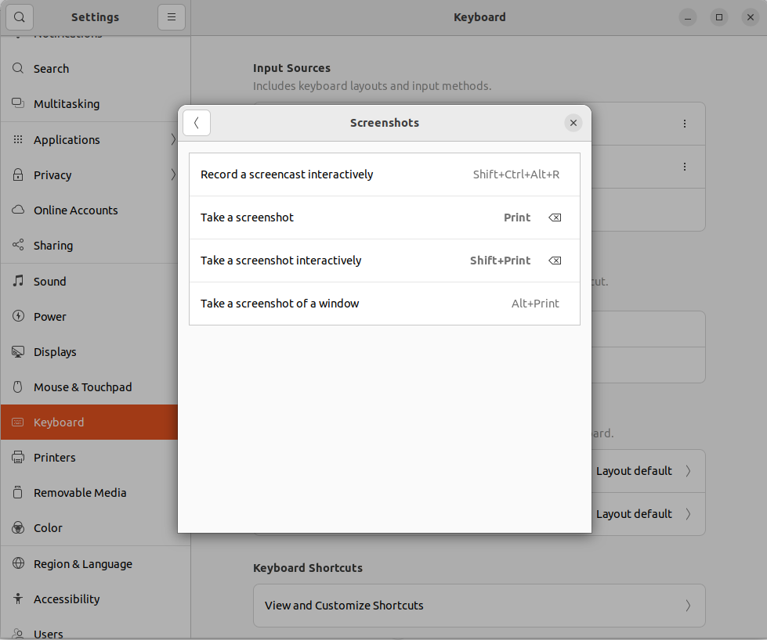Click the View and Customize Shortcuts chevron
Image resolution: width=767 pixels, height=640 pixels.
[688, 606]
